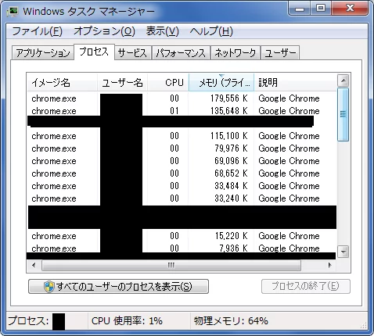The image size is (374, 336).
Task: Switch to the サービス tab
Action: coord(133,53)
